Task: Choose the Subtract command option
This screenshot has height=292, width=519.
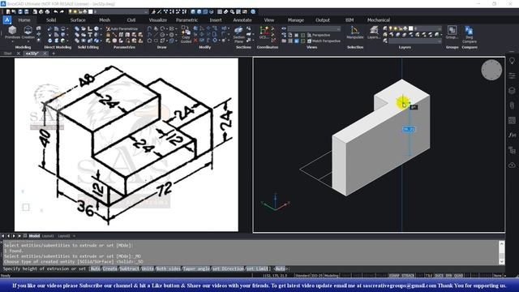Action: (x=130, y=268)
